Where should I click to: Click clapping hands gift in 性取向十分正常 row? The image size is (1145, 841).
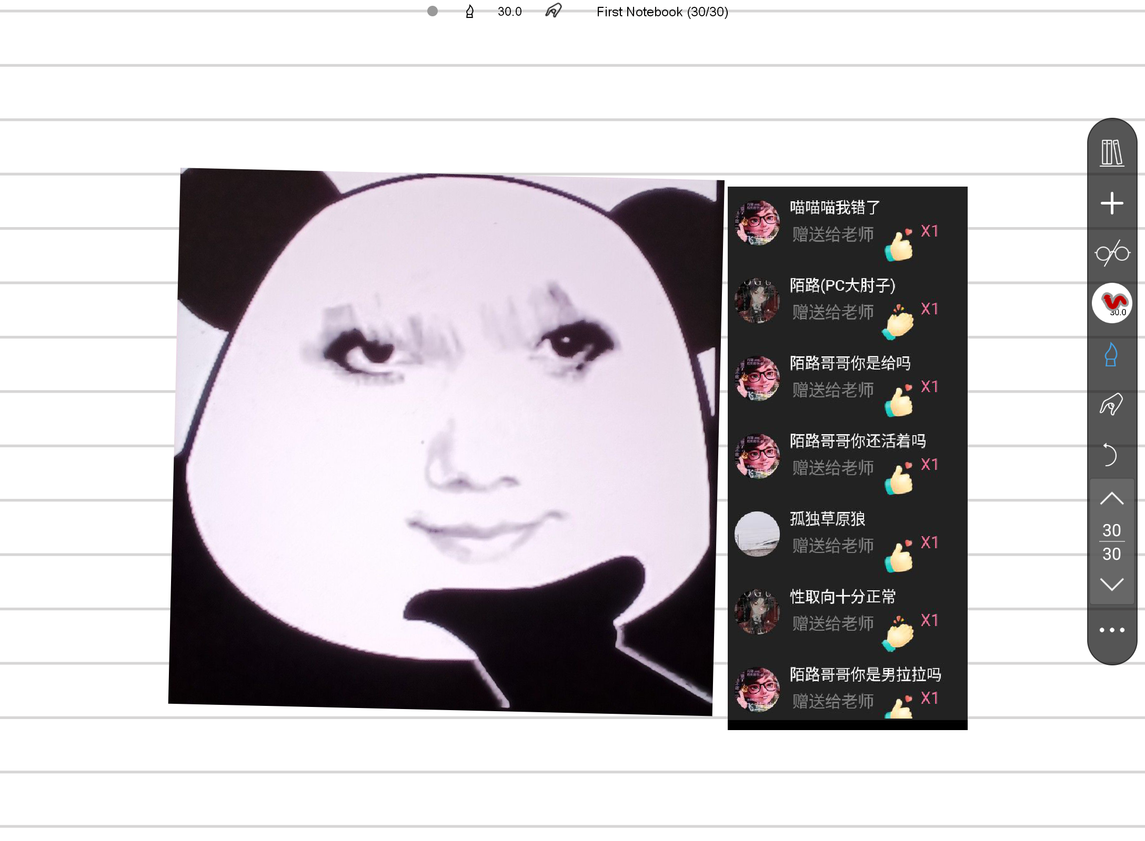click(x=899, y=633)
